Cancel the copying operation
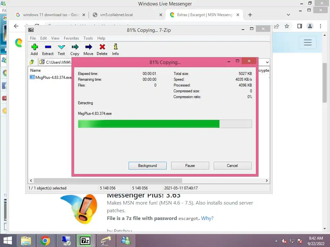Viewport: 330px width, 247px height. tap(233, 166)
